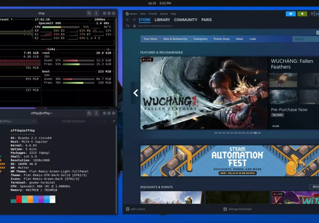Screen dimensions: 319x223
Task: Open the Friends menu in Steam
Action: click(153, 14)
